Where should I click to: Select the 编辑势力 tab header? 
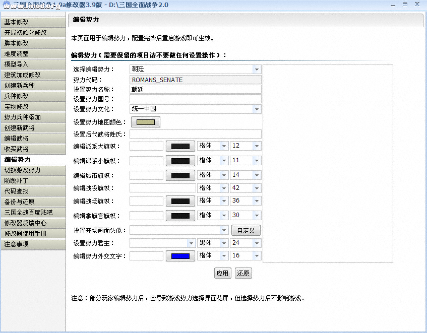(86, 20)
